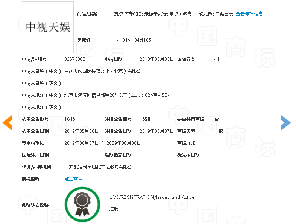Click the 注册 status text below the badge

114,209
